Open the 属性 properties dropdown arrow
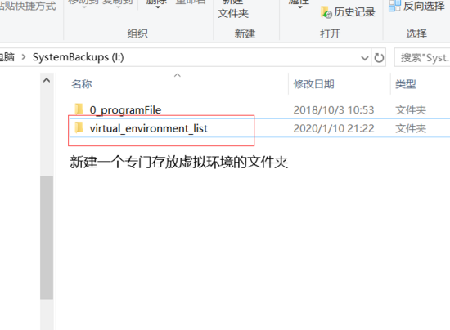 (x=300, y=7)
